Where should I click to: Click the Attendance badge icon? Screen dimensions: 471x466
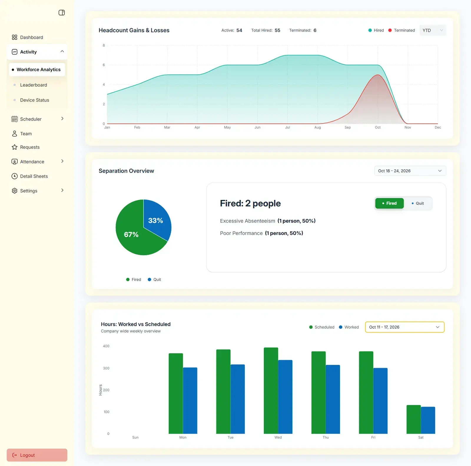tap(14, 162)
